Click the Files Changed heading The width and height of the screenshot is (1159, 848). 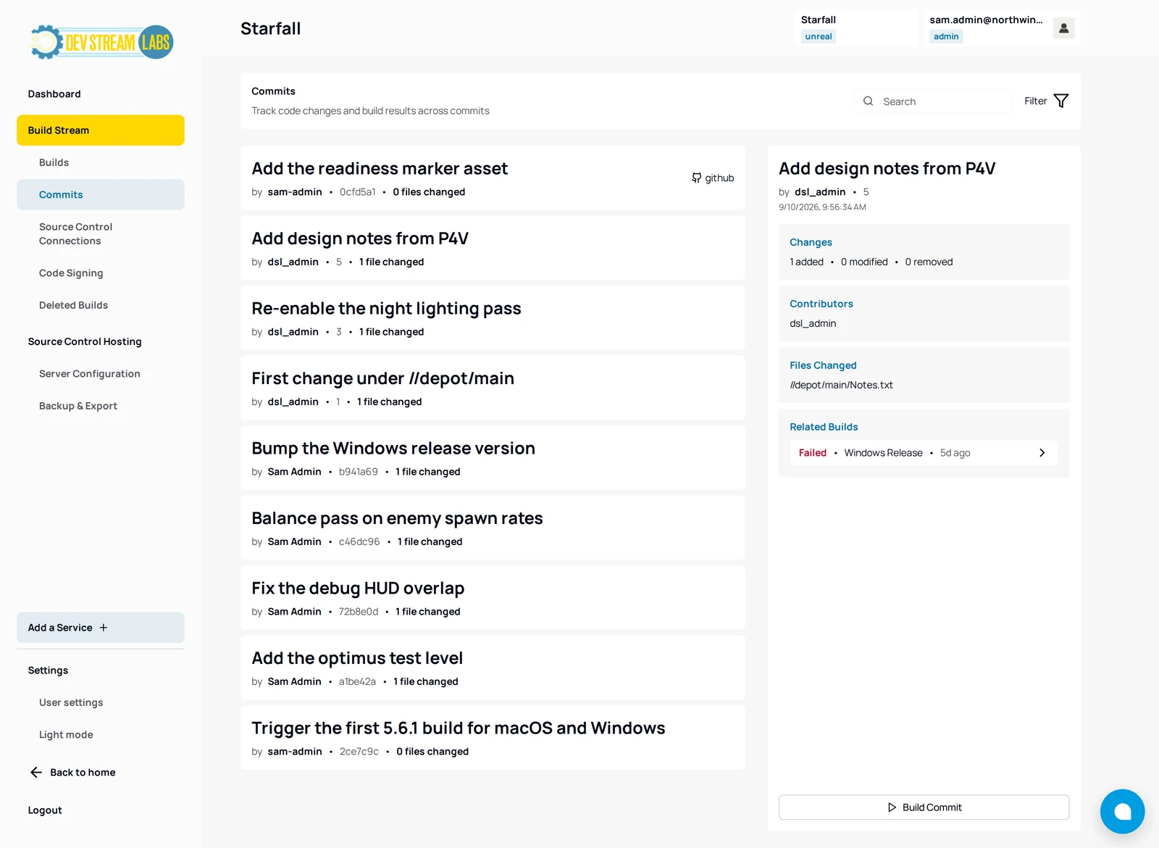coord(823,365)
